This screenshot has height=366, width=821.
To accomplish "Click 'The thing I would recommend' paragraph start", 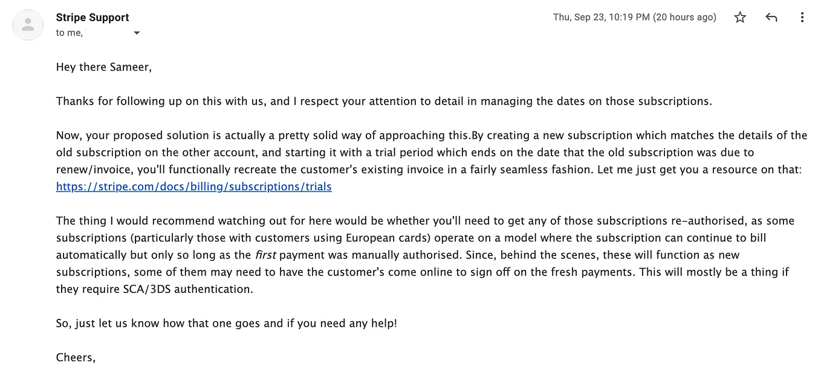I will click(x=131, y=221).
